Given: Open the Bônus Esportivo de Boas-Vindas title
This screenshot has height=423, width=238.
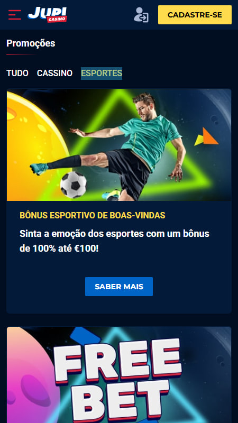Looking at the screenshot, I should pyautogui.click(x=92, y=215).
